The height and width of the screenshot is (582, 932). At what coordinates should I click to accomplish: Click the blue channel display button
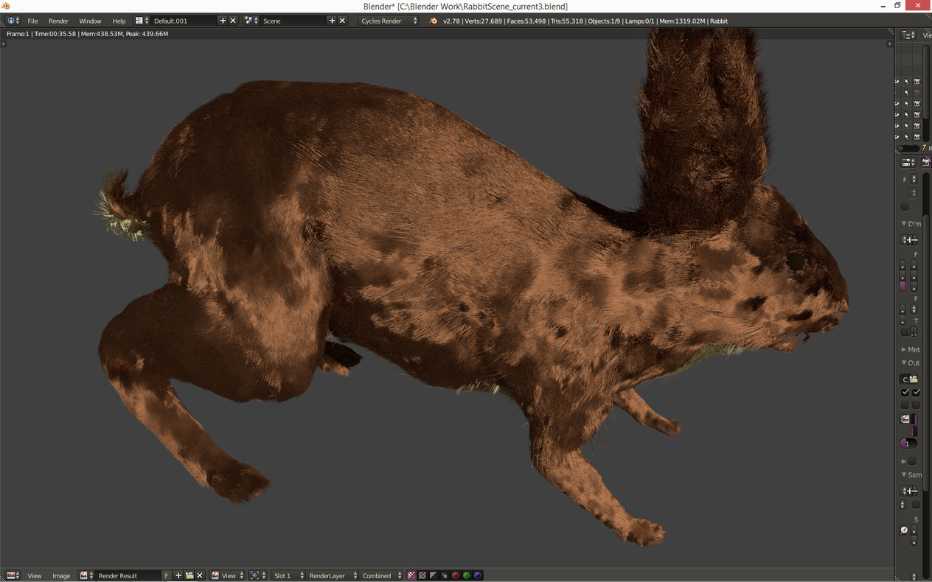(x=478, y=575)
